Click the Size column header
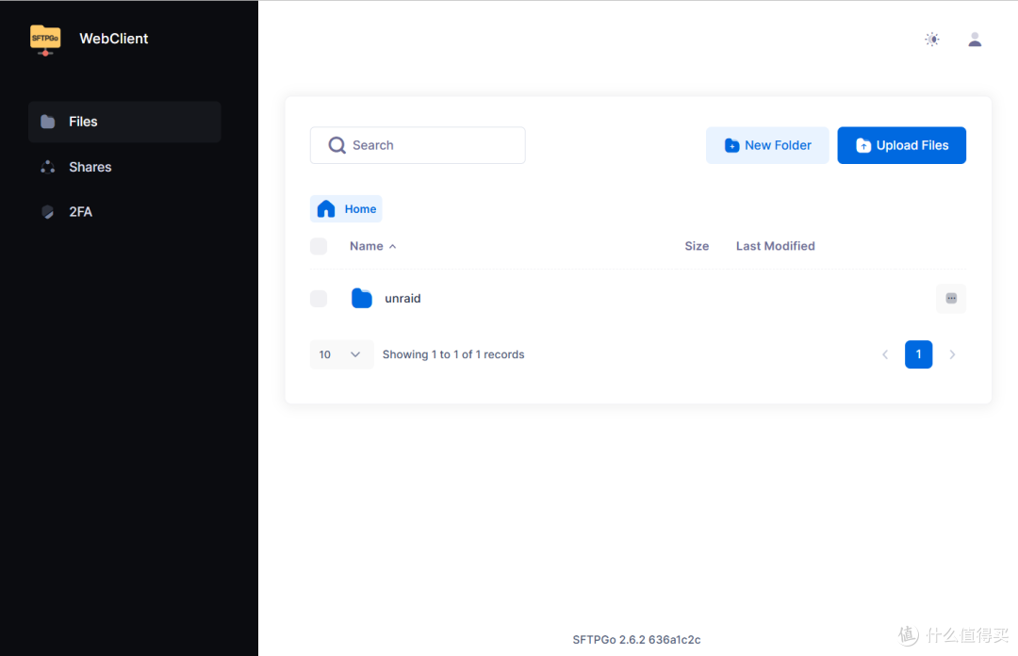1018x656 pixels. tap(697, 246)
